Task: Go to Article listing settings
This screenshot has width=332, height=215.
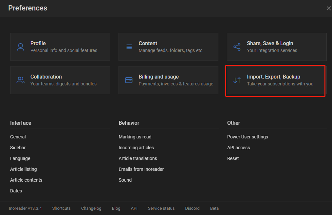Action: tap(24, 169)
